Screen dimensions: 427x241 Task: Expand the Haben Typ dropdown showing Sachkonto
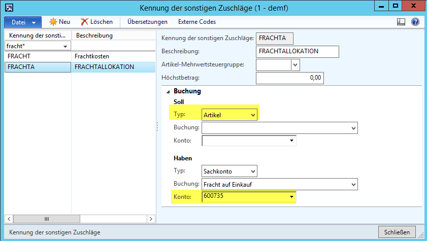(x=253, y=171)
